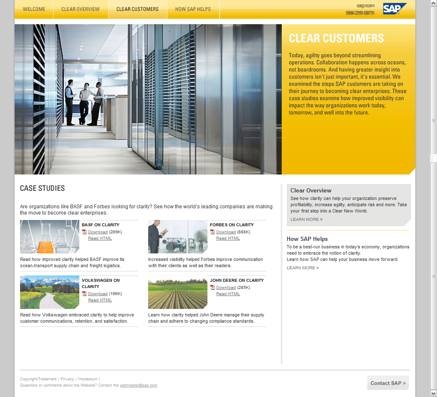The height and width of the screenshot is (397, 437).
Task: Open the BASF laboratory flasks thumbnail
Action: tap(50, 237)
